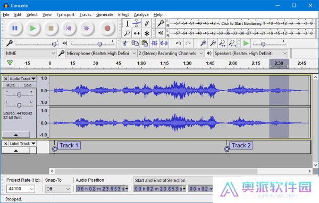This screenshot has height=203, width=319.
Task: Silence the selected audio
Action: click(164, 43)
